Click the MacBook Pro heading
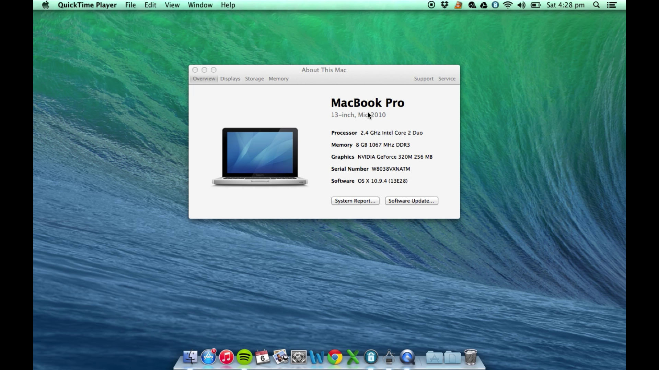Image resolution: width=659 pixels, height=370 pixels. click(x=368, y=103)
